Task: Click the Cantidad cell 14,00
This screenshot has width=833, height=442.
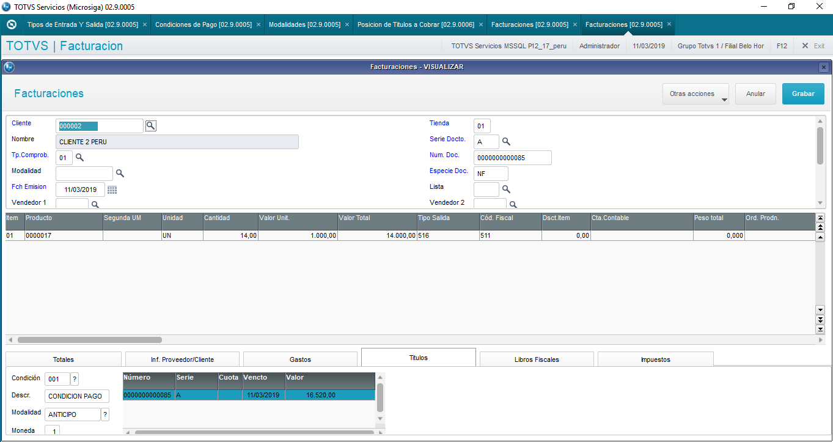Action: point(230,235)
